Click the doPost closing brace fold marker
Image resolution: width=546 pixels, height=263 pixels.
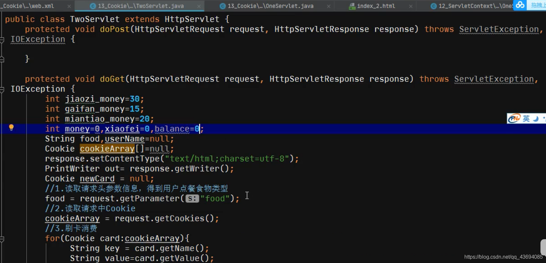pyautogui.click(x=2, y=59)
